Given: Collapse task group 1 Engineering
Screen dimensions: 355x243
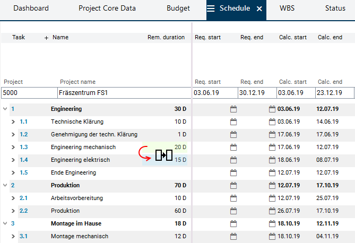Looking at the screenshot, I should pos(5,109).
